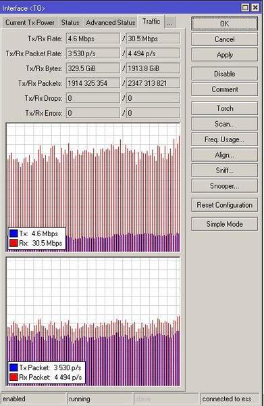Launch the Torch tool
Viewport: 264px width, 406px height.
224,108
